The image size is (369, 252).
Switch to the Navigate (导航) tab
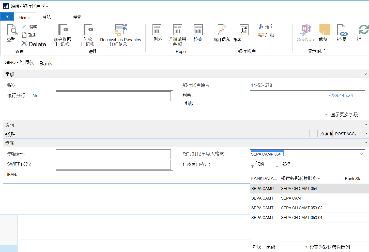(47, 17)
